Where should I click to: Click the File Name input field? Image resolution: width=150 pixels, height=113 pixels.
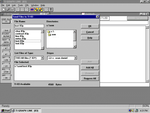coord(29,26)
